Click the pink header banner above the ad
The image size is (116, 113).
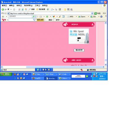79,24
